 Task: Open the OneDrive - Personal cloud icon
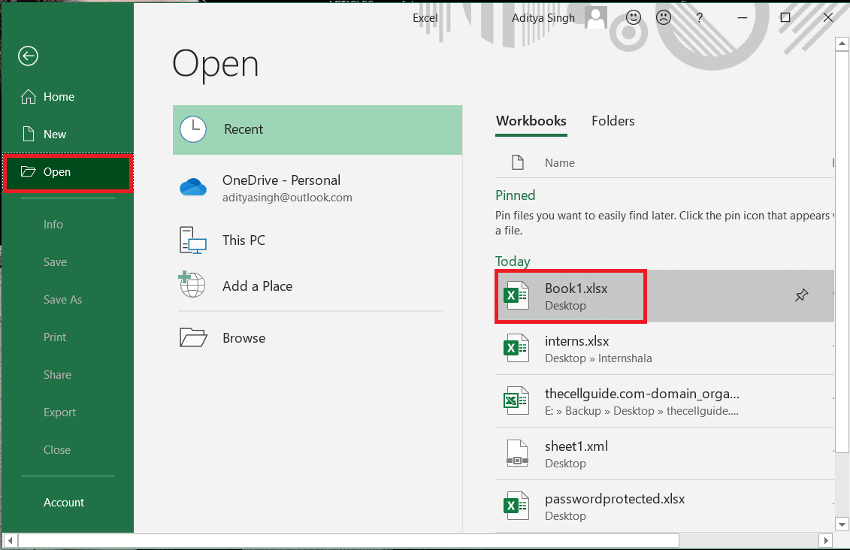[x=193, y=187]
